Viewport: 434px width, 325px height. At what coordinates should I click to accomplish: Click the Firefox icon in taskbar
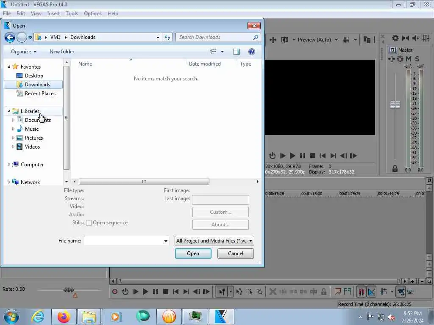click(64, 317)
